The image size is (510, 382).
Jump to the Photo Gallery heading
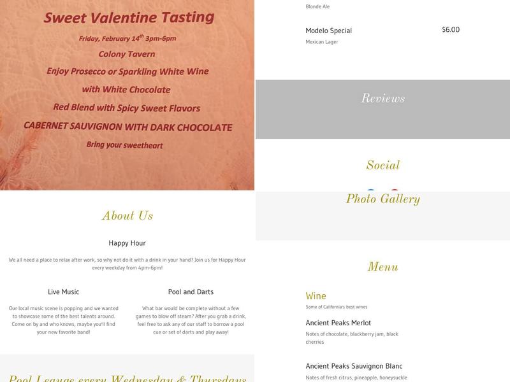[x=383, y=199]
